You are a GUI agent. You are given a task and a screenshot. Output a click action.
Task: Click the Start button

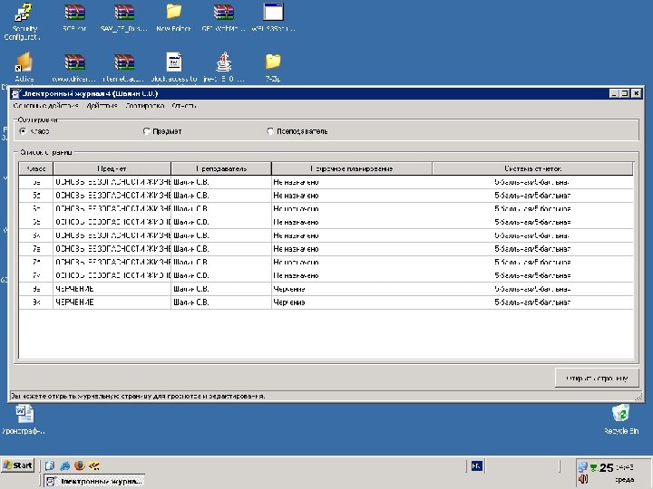17,465
